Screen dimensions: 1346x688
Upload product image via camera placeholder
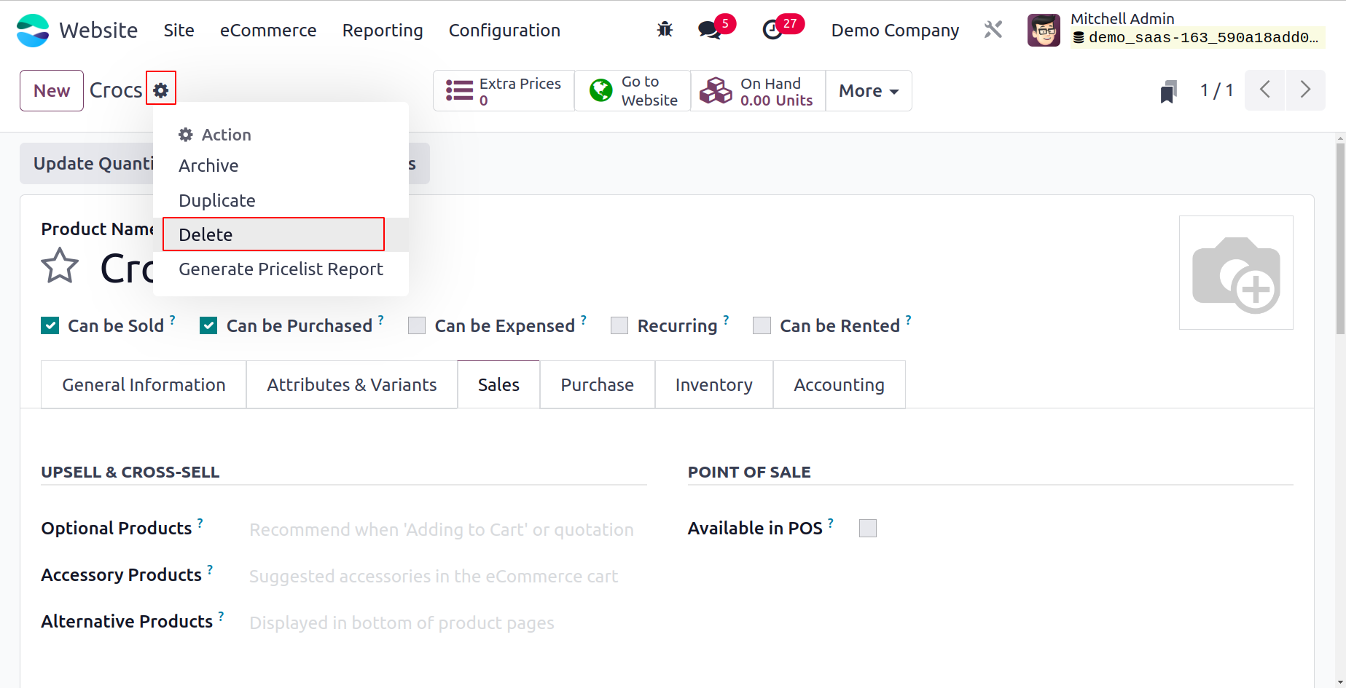click(1236, 273)
